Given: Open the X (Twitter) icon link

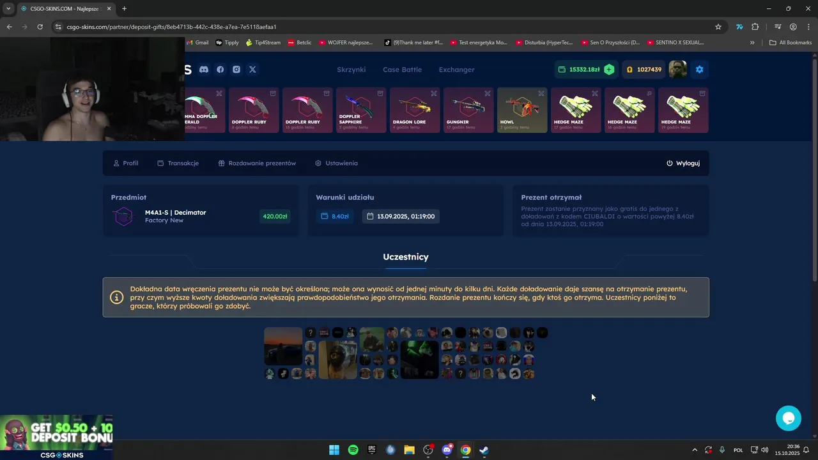Looking at the screenshot, I should click(x=252, y=70).
